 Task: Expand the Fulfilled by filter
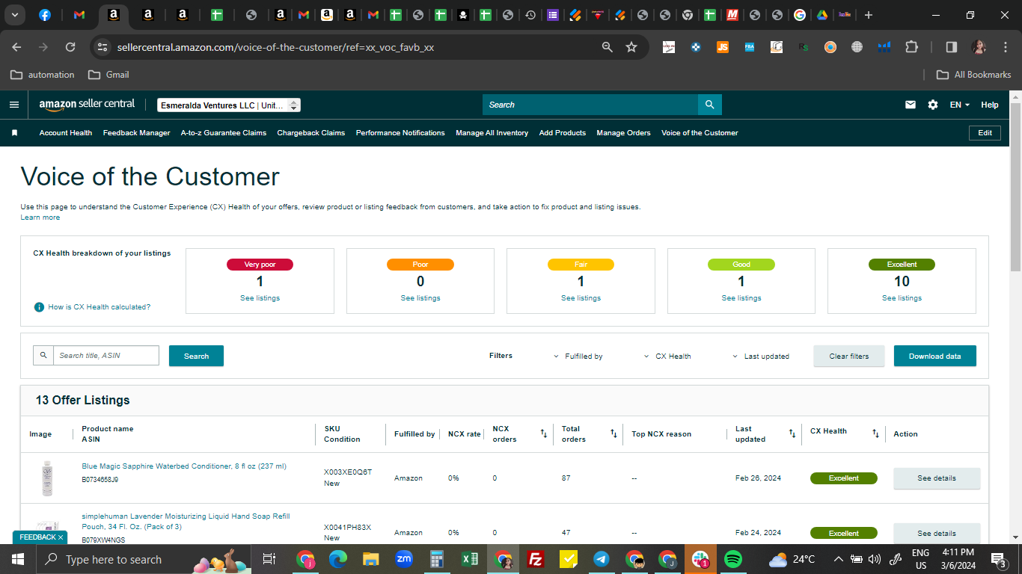(x=578, y=357)
